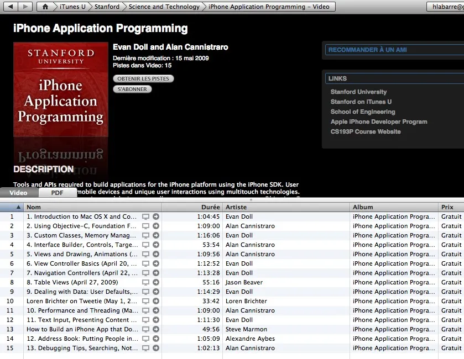The width and height of the screenshot is (464, 359).
Task: Sort tracks by the Artiste column header
Action: pyautogui.click(x=286, y=207)
